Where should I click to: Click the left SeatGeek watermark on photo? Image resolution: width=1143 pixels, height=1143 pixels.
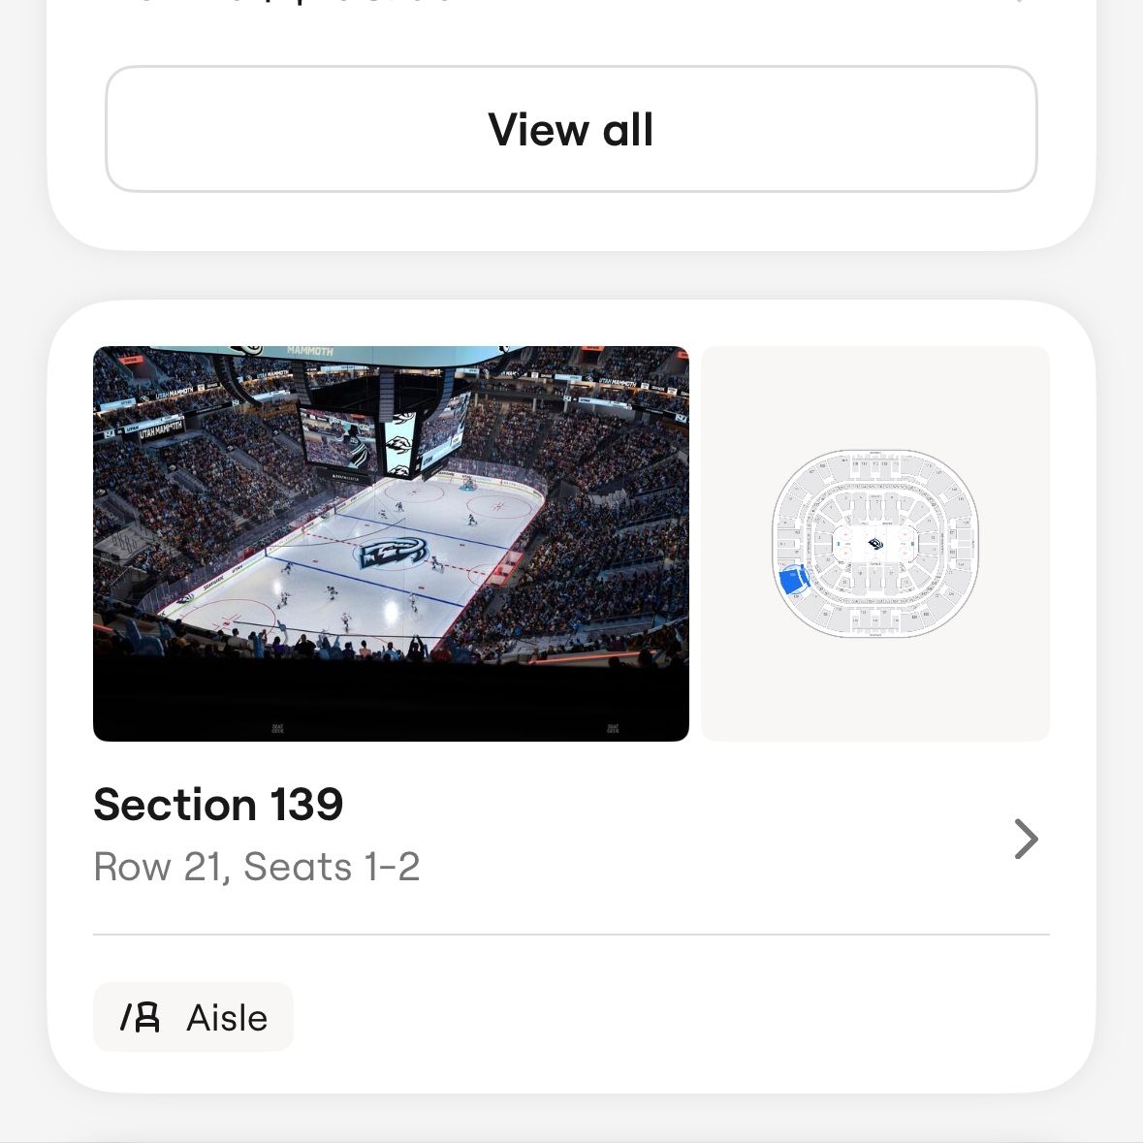(276, 728)
